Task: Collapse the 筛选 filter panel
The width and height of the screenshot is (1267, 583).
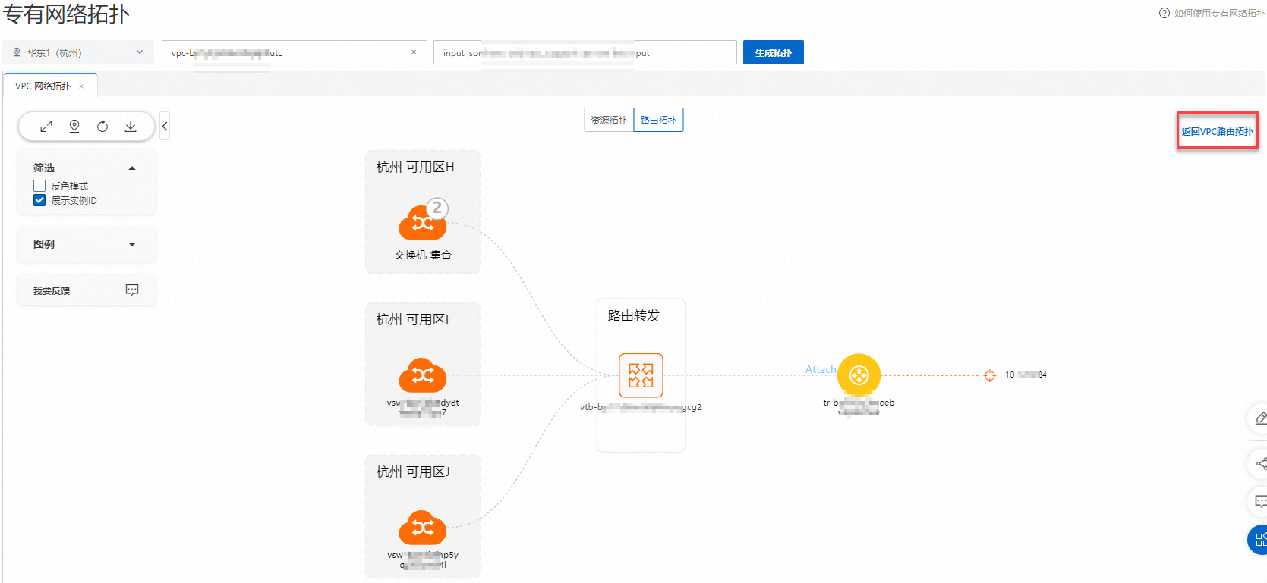Action: [132, 168]
